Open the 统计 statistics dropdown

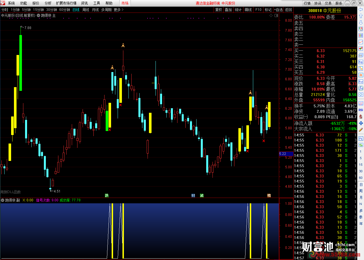[238, 10]
